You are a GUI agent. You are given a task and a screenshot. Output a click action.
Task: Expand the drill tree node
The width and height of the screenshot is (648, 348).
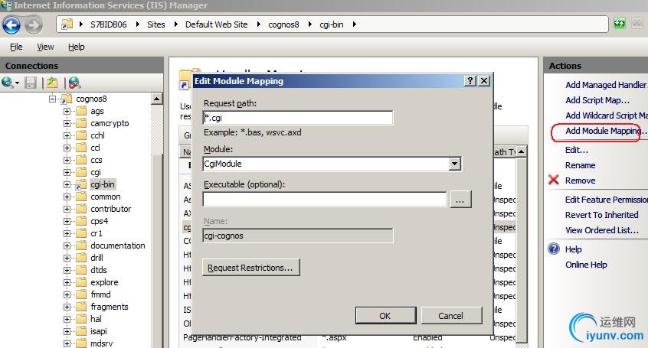tap(67, 258)
